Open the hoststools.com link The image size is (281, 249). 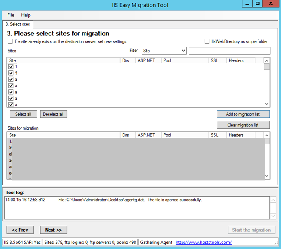203,242
